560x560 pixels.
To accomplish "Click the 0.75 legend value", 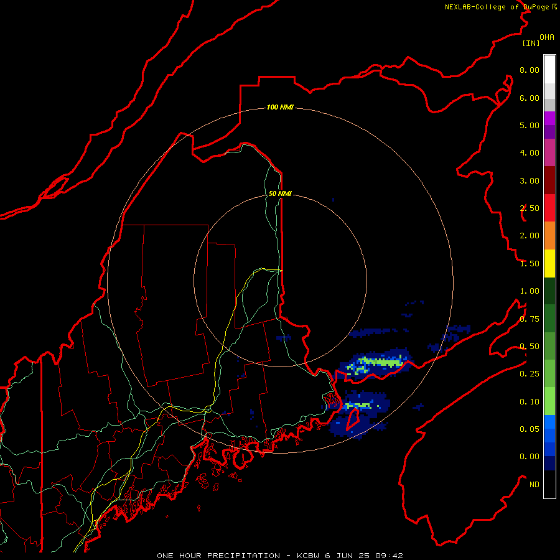I will point(530,319).
